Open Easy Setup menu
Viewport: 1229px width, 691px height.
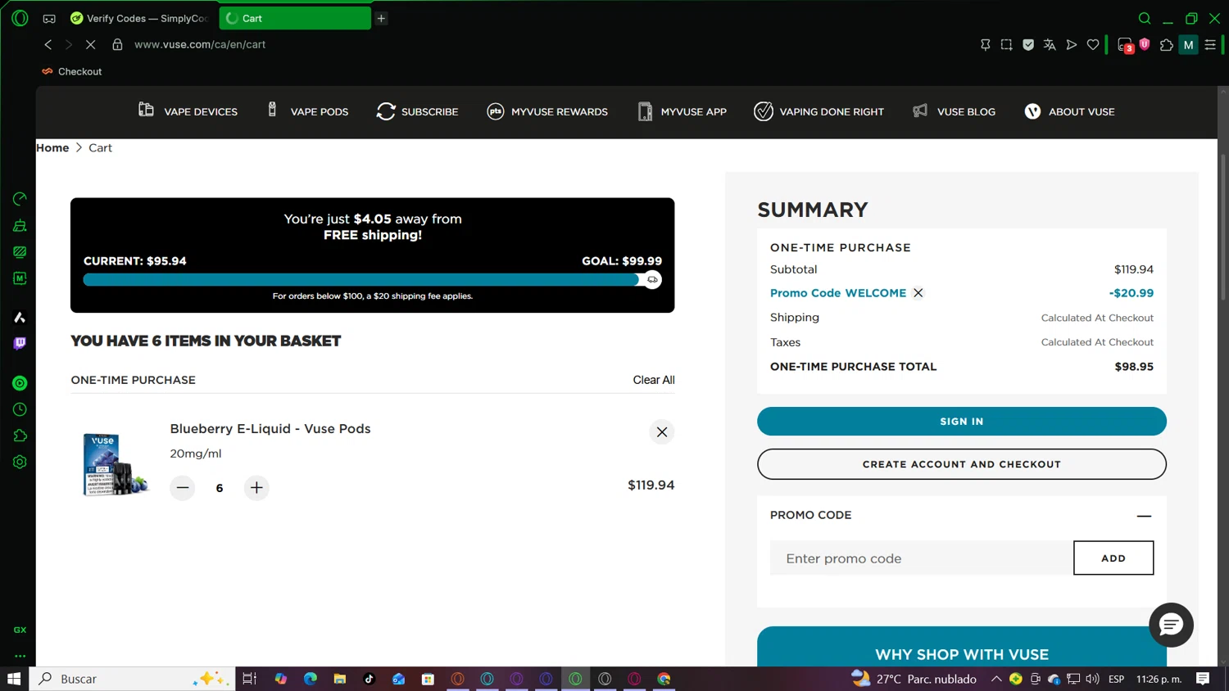[1211, 45]
